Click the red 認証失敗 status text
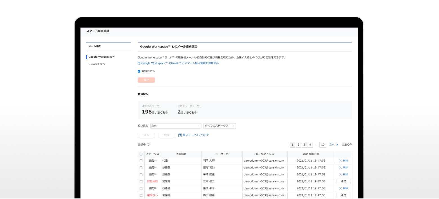 click(153, 182)
